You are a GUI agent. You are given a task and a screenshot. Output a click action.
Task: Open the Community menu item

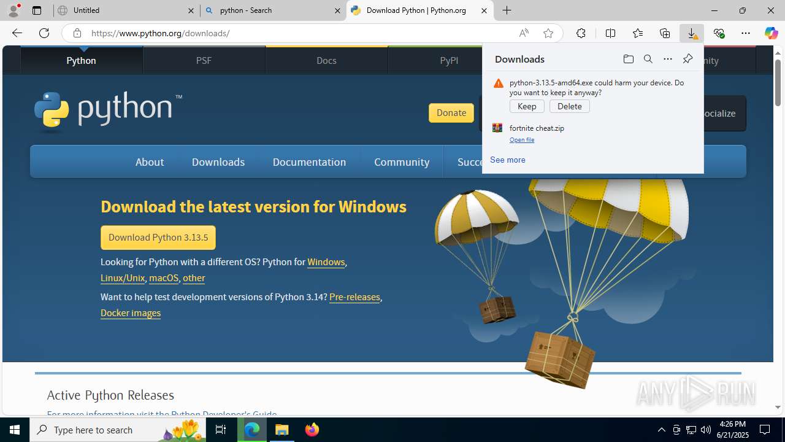(402, 162)
